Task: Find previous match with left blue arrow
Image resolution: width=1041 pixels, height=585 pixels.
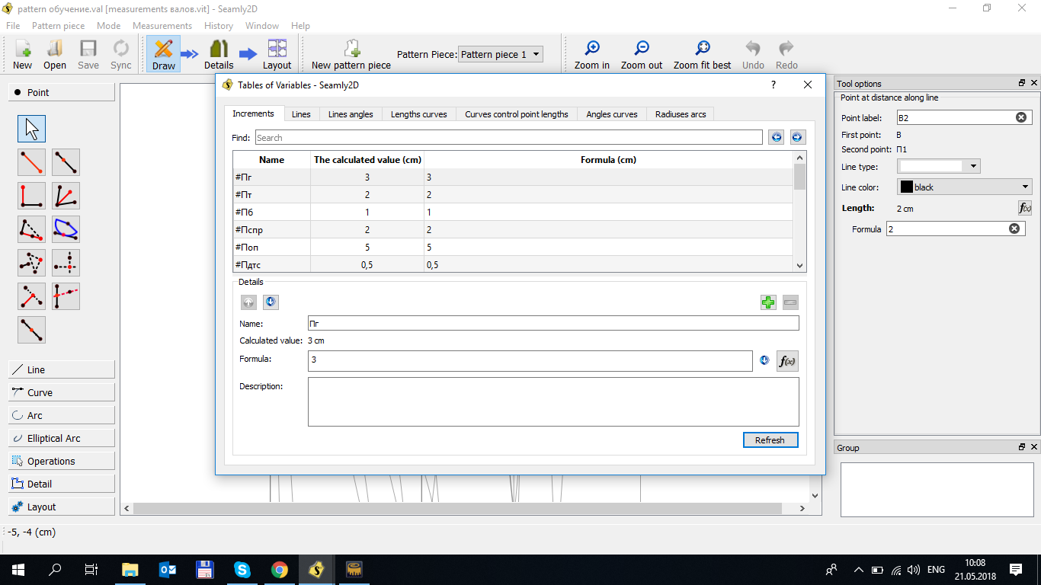Action: (776, 137)
